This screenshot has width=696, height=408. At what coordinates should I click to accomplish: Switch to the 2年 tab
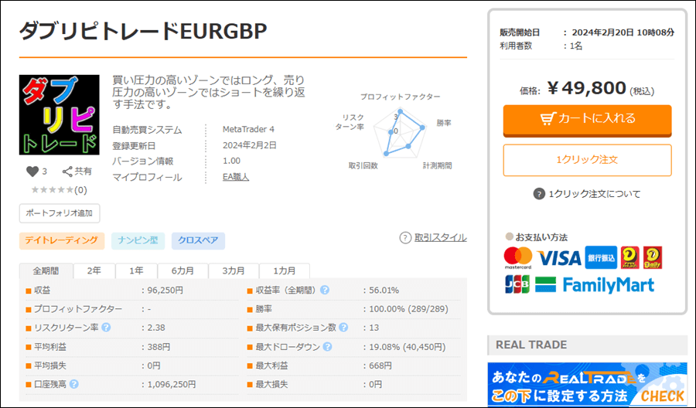tap(94, 271)
